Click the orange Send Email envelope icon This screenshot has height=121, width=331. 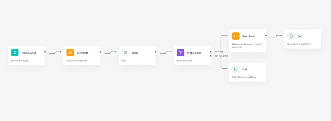pyautogui.click(x=236, y=36)
